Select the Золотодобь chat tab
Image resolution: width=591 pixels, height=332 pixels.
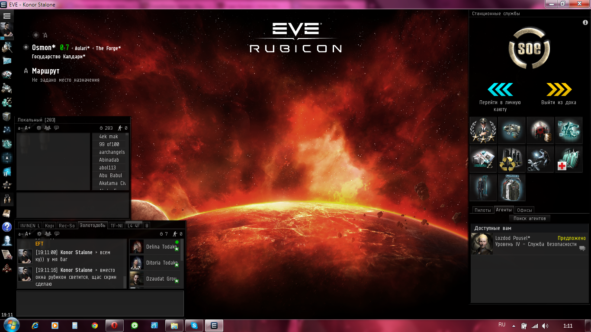pos(93,225)
